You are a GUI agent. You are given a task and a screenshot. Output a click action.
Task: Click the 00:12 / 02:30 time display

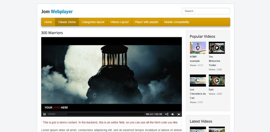154,114
